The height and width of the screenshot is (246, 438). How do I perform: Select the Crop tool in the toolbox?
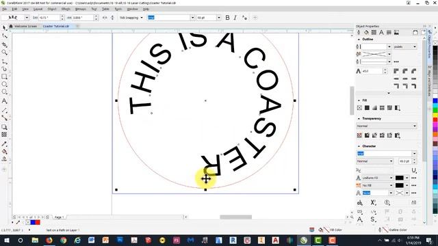(x=4, y=44)
